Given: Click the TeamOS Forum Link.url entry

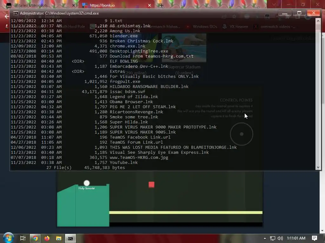Looking at the screenshot, I should point(136,142).
